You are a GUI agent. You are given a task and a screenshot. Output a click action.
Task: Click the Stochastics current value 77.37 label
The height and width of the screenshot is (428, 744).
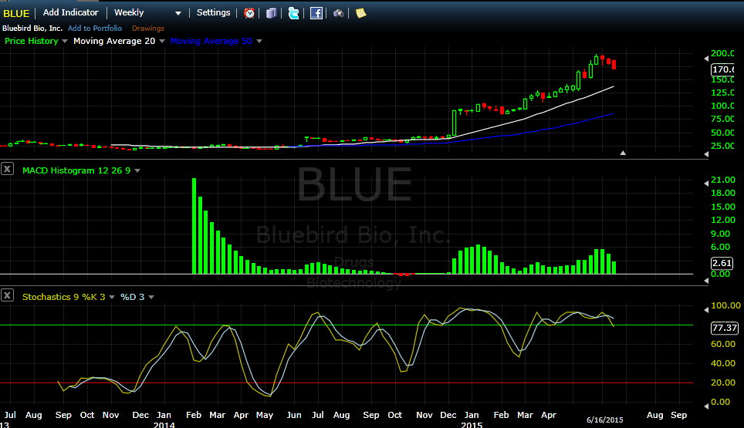tap(725, 328)
